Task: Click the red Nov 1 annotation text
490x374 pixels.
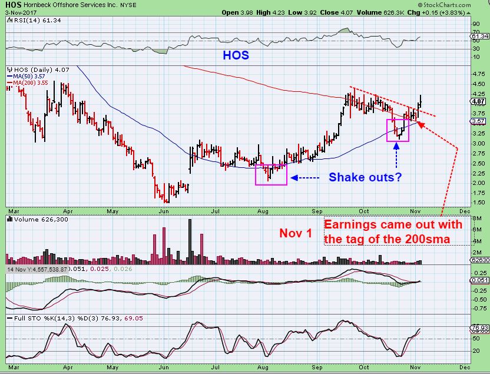Action: (x=296, y=233)
